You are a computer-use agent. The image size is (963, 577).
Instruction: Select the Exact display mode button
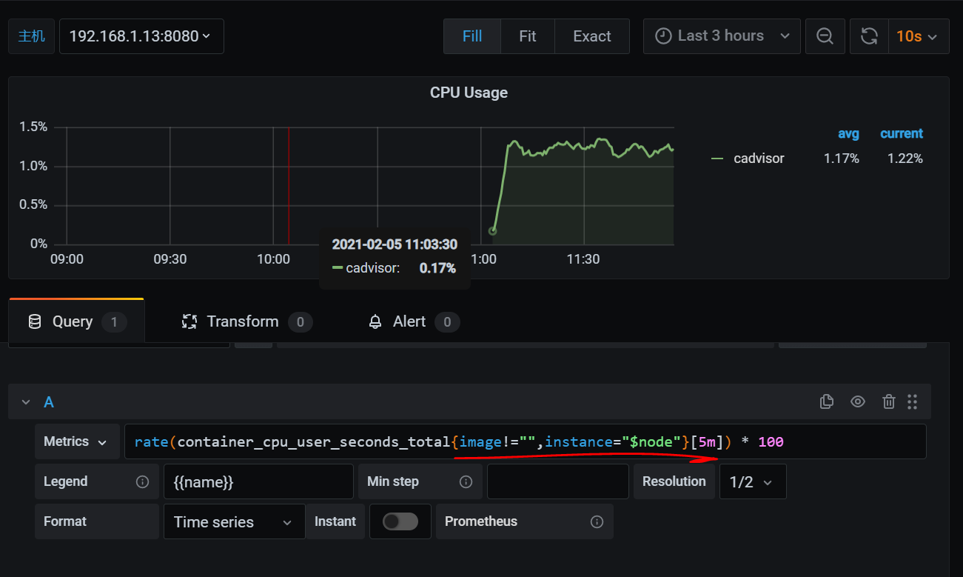[x=592, y=36]
